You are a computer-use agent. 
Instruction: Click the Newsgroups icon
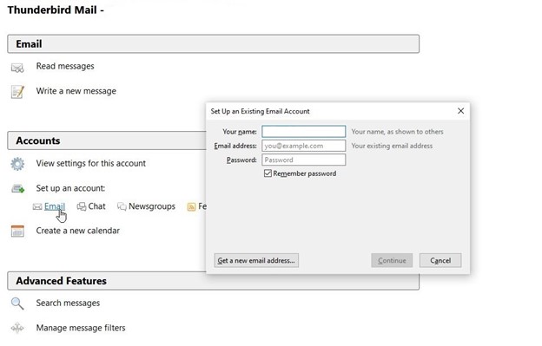click(122, 206)
